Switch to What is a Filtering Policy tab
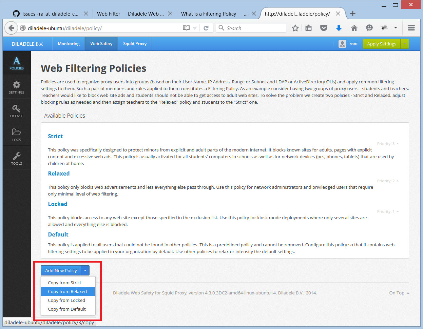This screenshot has height=329, width=423. pos(214,14)
